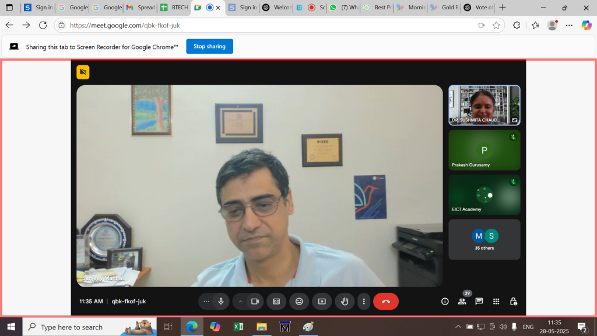This screenshot has height=336, width=597.
Task: Leave the call with red hang-up button
Action: [x=385, y=302]
